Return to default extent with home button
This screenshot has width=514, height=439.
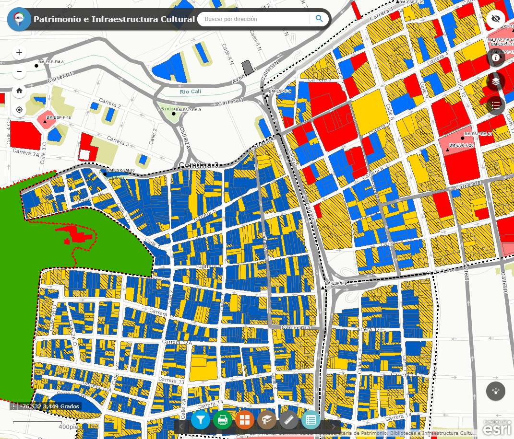(19, 91)
